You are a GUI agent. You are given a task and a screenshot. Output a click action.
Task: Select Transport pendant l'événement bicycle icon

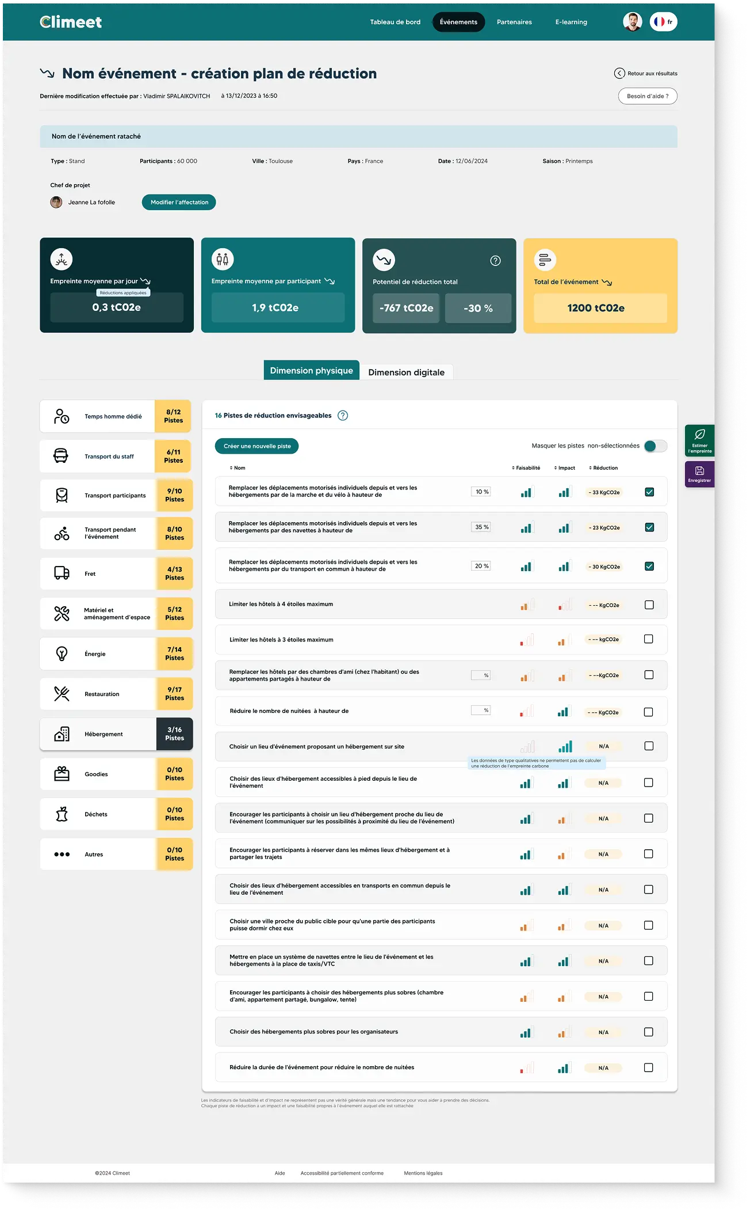point(62,533)
